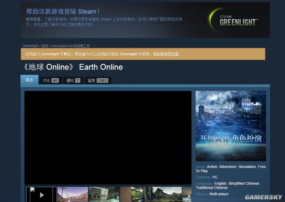Open the 描述 description tab

click(x=29, y=80)
